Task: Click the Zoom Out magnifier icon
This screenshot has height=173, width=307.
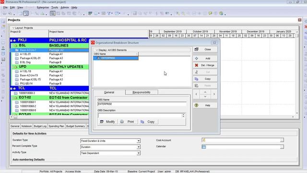Action: click(183, 13)
